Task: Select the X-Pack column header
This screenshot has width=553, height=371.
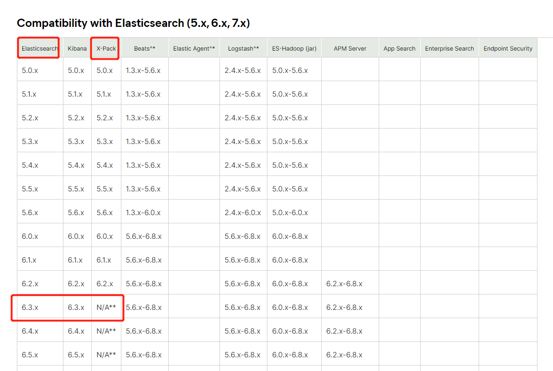Action: [x=104, y=48]
